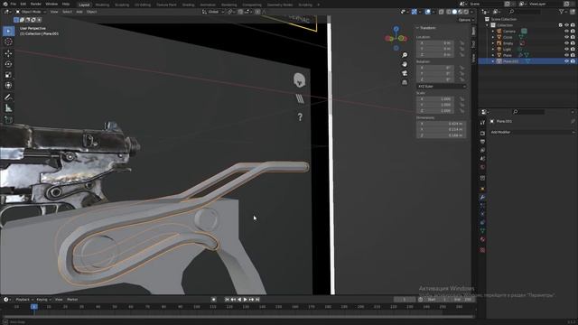Select the Transform tool

(x=8, y=86)
